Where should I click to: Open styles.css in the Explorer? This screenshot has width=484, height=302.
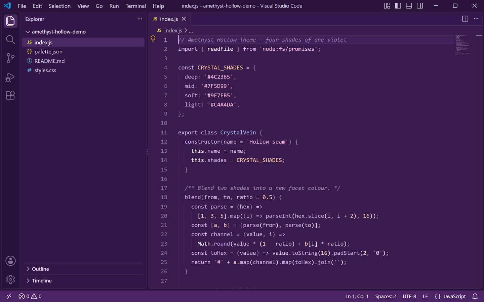[x=83, y=70]
